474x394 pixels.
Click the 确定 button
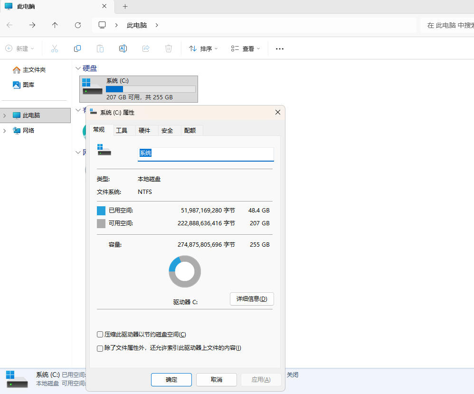point(171,379)
